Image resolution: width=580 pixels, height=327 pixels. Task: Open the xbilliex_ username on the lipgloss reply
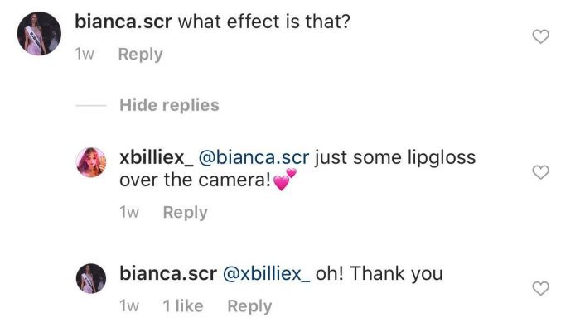tap(156, 158)
